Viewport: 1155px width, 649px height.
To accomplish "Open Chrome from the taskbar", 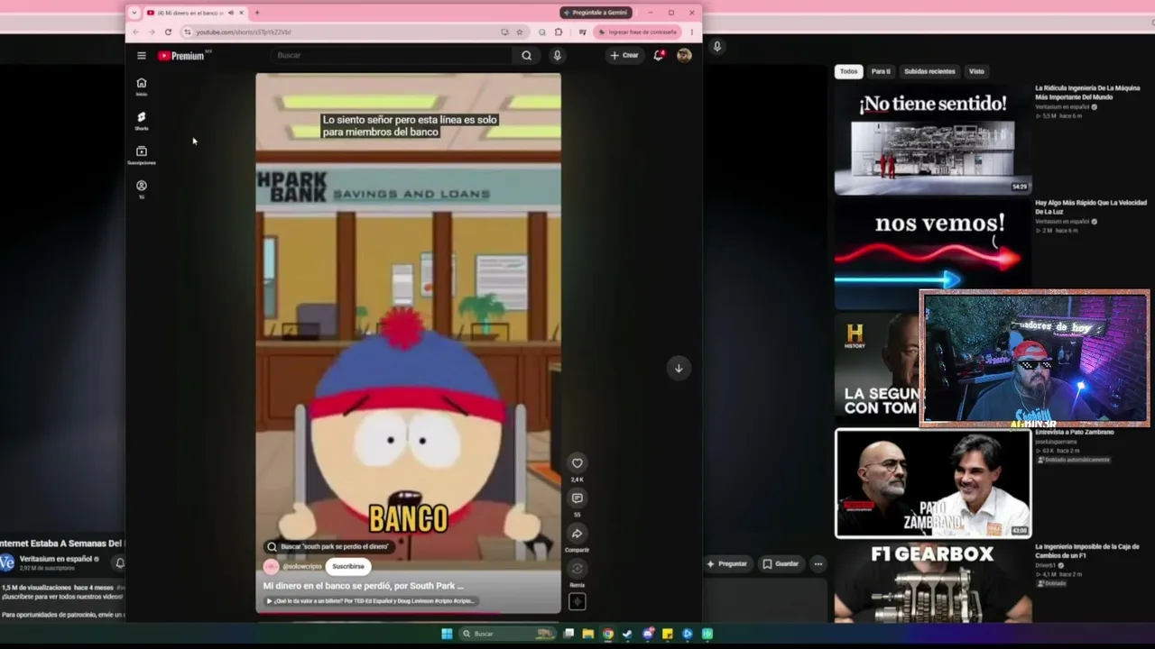I will click(608, 634).
